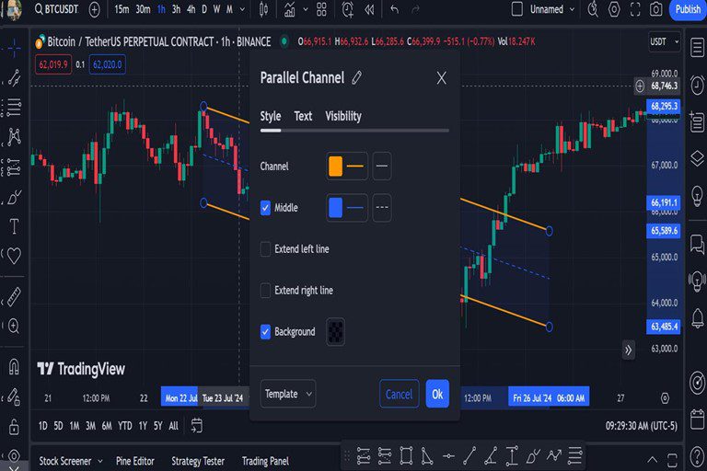Open indicator templates grid

pos(321,9)
